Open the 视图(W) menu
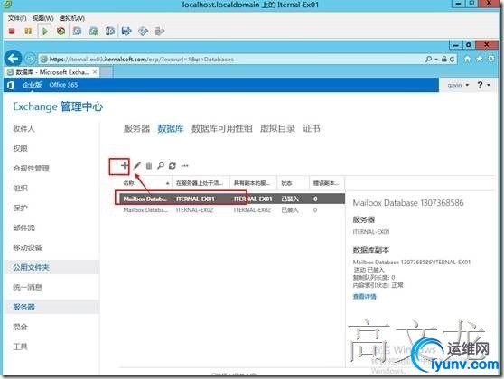Viewport: 504px width, 379px height. 42,18
